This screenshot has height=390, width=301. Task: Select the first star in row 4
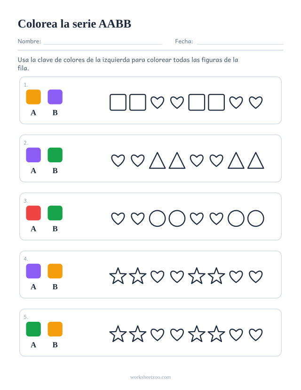(118, 276)
